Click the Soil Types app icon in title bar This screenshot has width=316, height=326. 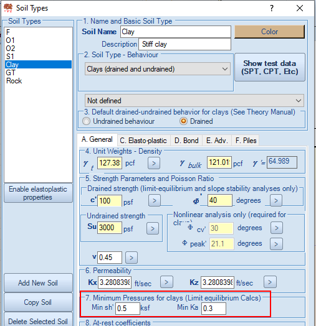(x=8, y=8)
